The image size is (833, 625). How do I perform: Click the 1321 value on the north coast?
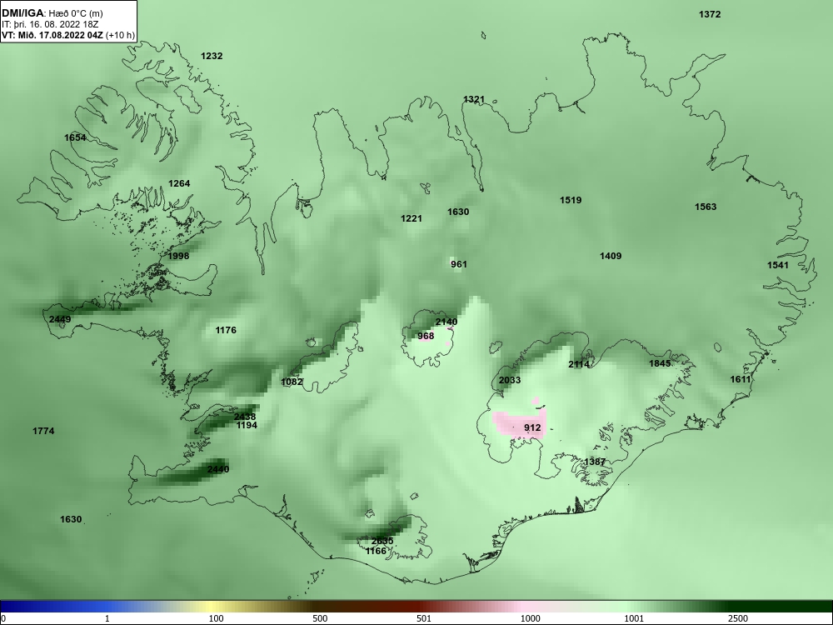pyautogui.click(x=474, y=99)
